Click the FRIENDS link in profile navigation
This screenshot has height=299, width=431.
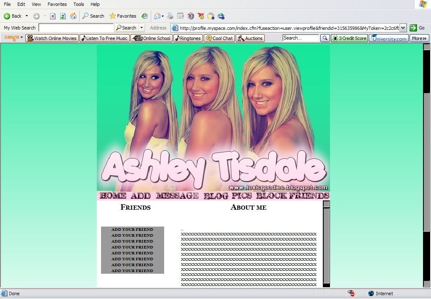309,195
